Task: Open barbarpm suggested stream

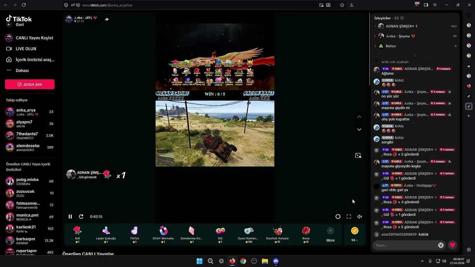Action: coord(30,240)
